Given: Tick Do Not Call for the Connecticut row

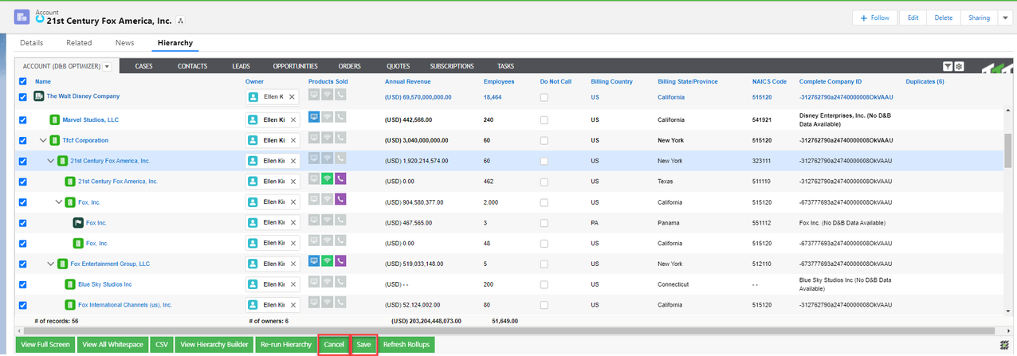Looking at the screenshot, I should [x=544, y=284].
